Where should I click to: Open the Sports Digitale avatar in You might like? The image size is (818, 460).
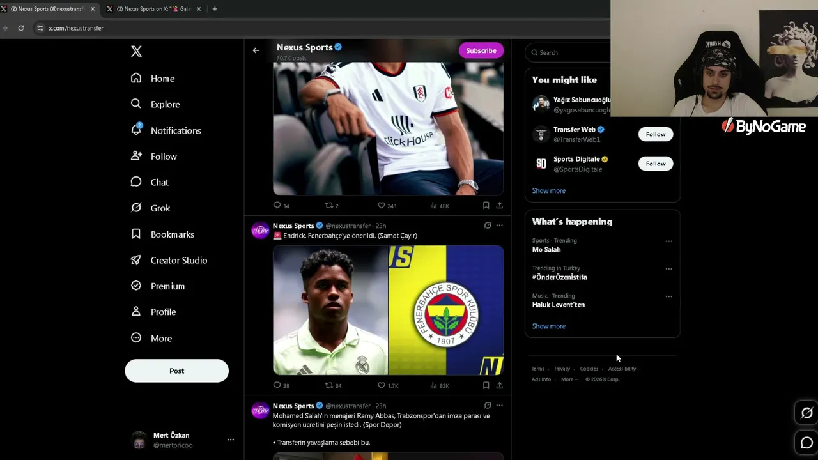pos(541,164)
